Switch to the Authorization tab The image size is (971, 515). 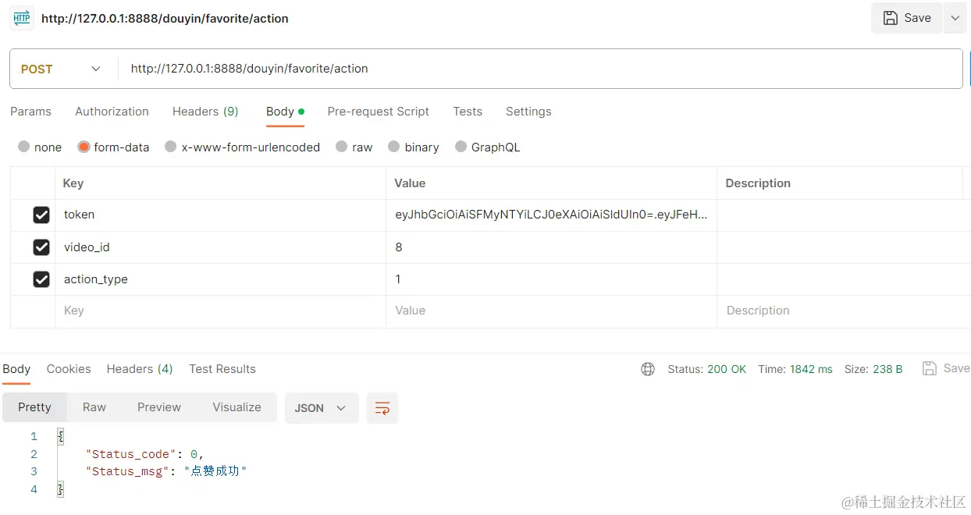[x=112, y=112]
